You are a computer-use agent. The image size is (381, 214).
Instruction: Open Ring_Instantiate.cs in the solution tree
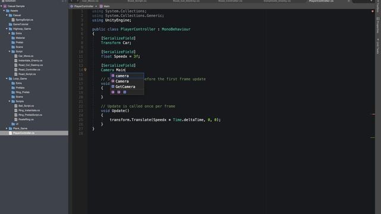[x=29, y=111]
